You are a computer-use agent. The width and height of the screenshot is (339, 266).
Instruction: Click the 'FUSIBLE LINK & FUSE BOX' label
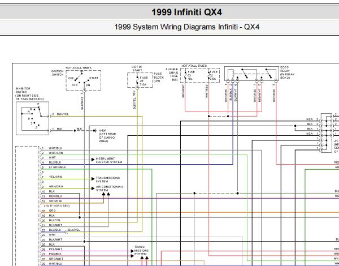click(172, 74)
